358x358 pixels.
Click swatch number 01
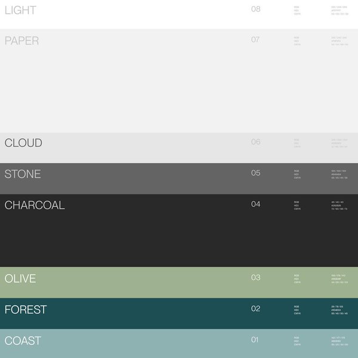pos(255,340)
